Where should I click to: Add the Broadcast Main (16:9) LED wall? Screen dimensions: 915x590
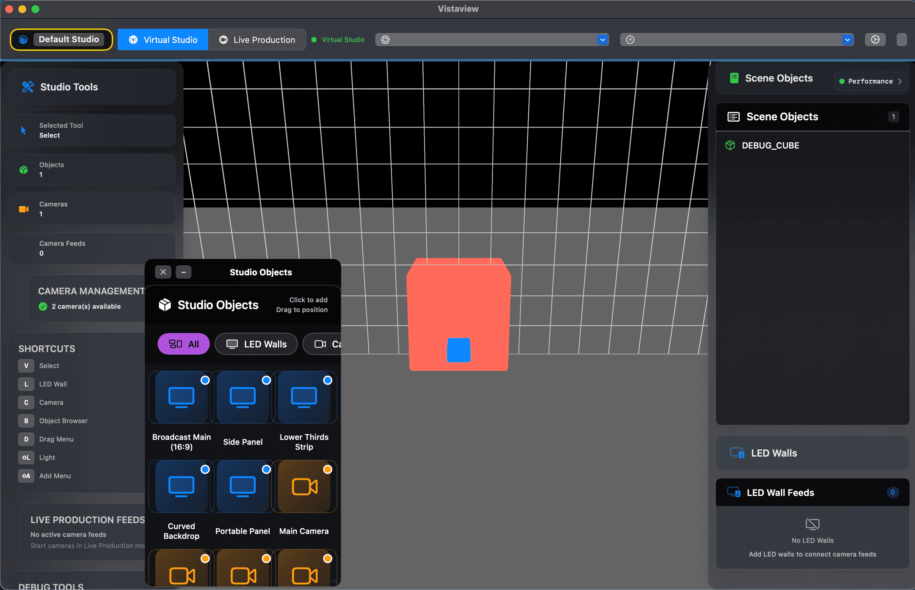click(x=181, y=397)
